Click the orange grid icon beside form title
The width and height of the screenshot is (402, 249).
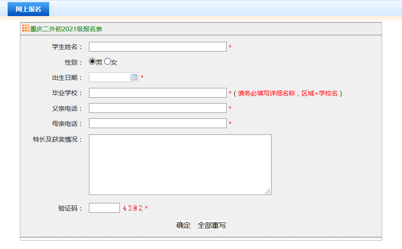[25, 28]
